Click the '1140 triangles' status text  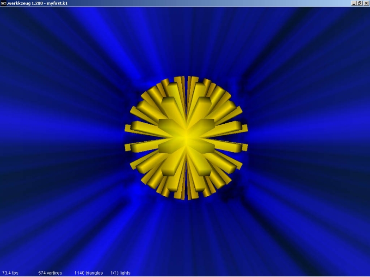click(x=88, y=273)
